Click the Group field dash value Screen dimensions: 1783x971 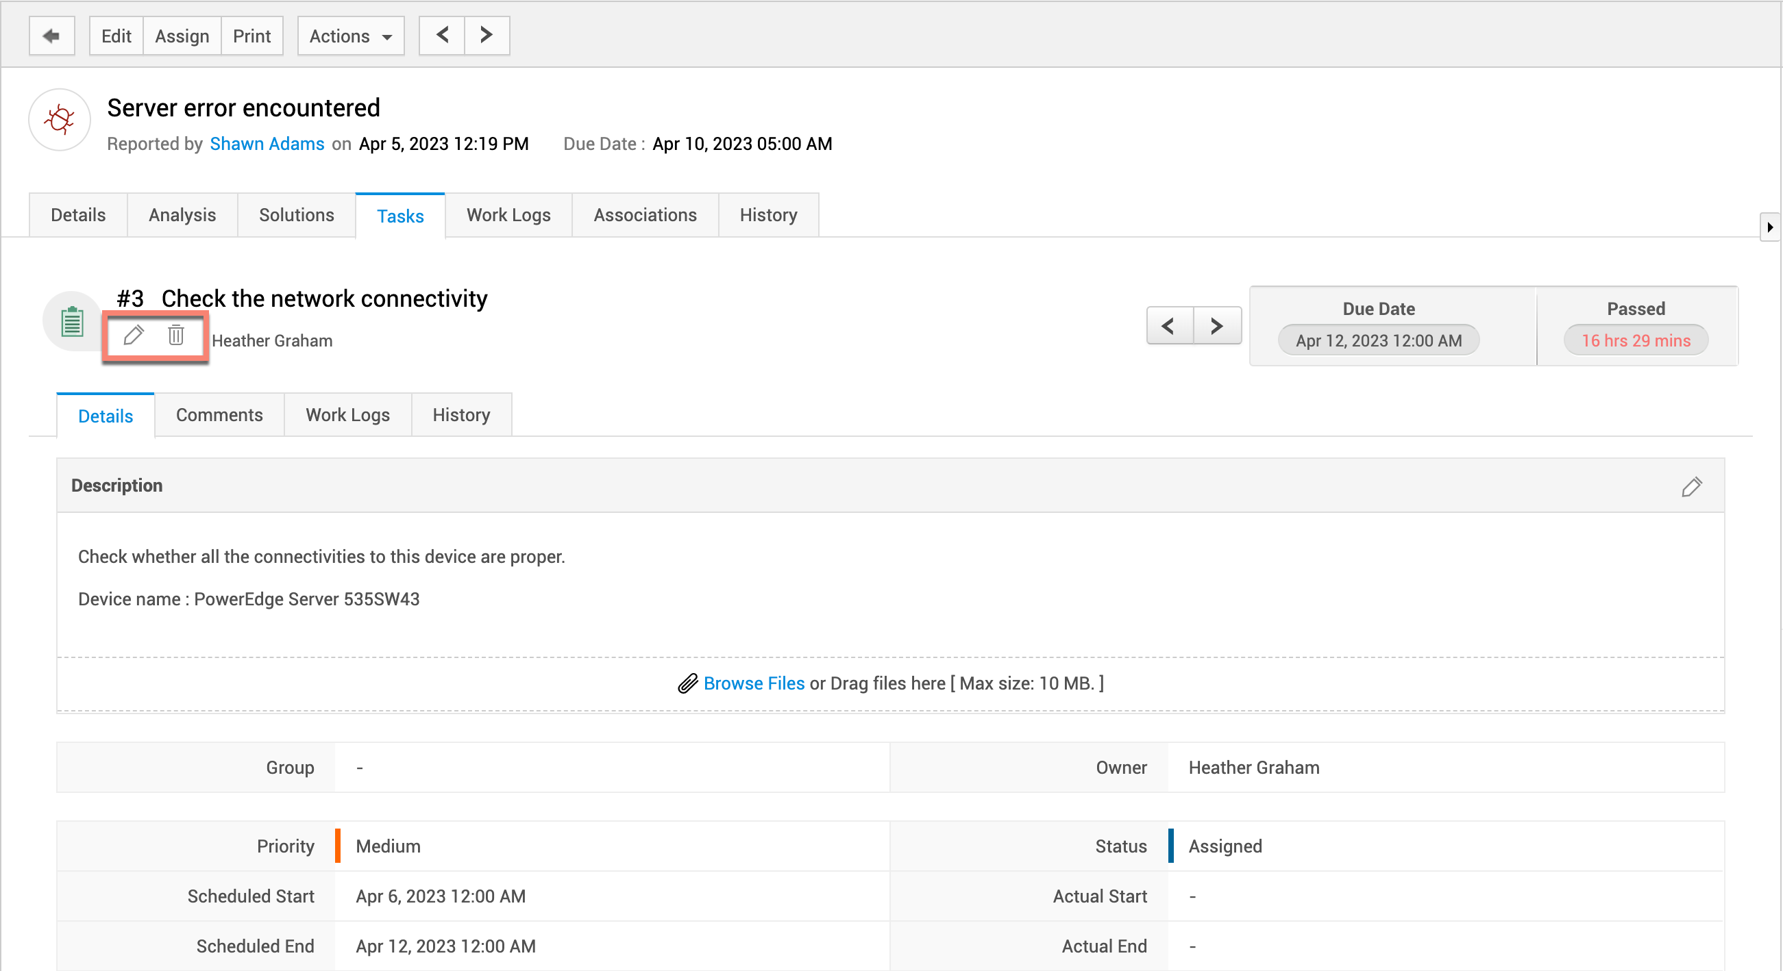(360, 768)
